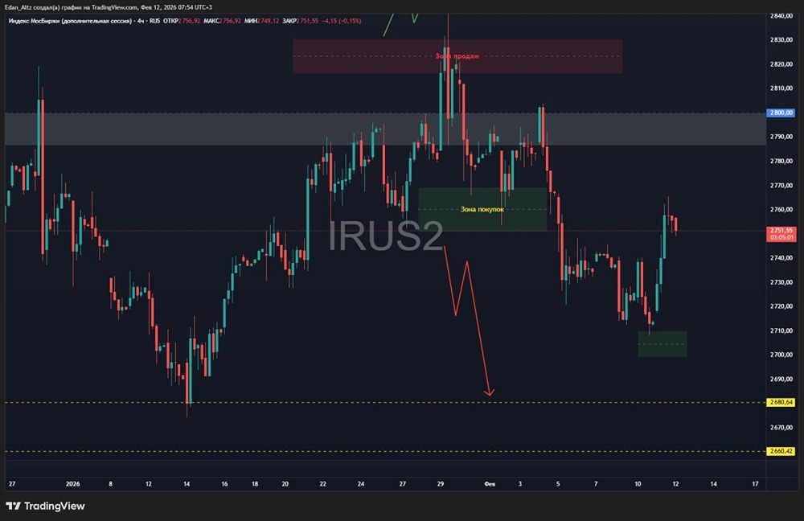This screenshot has height=521, width=804.
Task: Click the 2690,00 price scale label
Action: (x=781, y=379)
